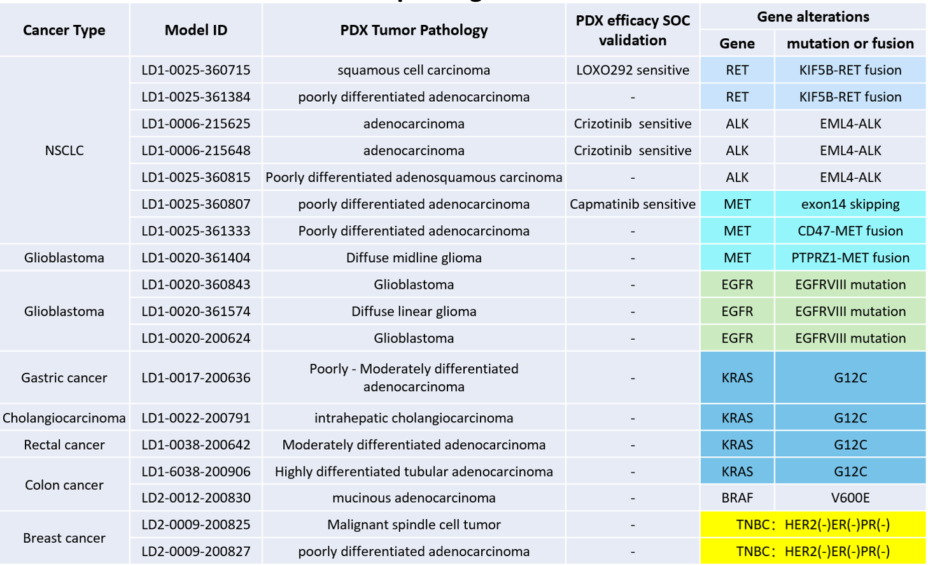928x565 pixels.
Task: Select the LOXO292 sensitive cell
Action: pos(633,70)
